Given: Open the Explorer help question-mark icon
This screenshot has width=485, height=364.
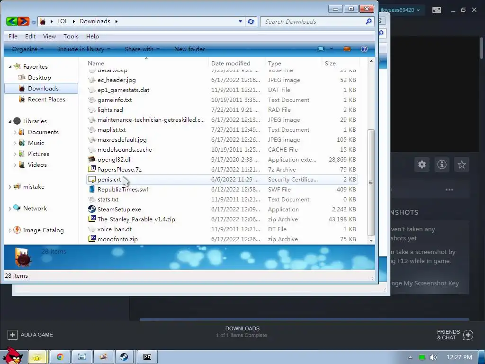Looking at the screenshot, I should click(364, 49).
